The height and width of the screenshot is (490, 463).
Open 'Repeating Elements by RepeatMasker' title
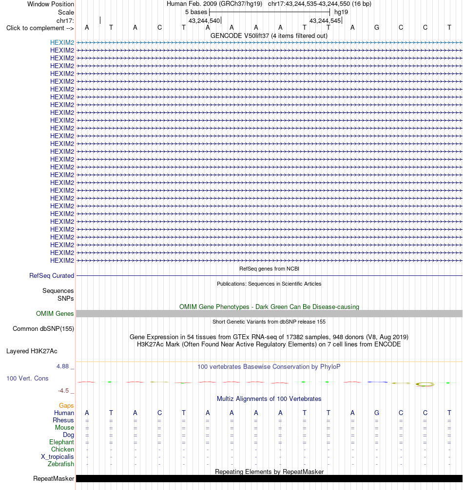(x=269, y=472)
